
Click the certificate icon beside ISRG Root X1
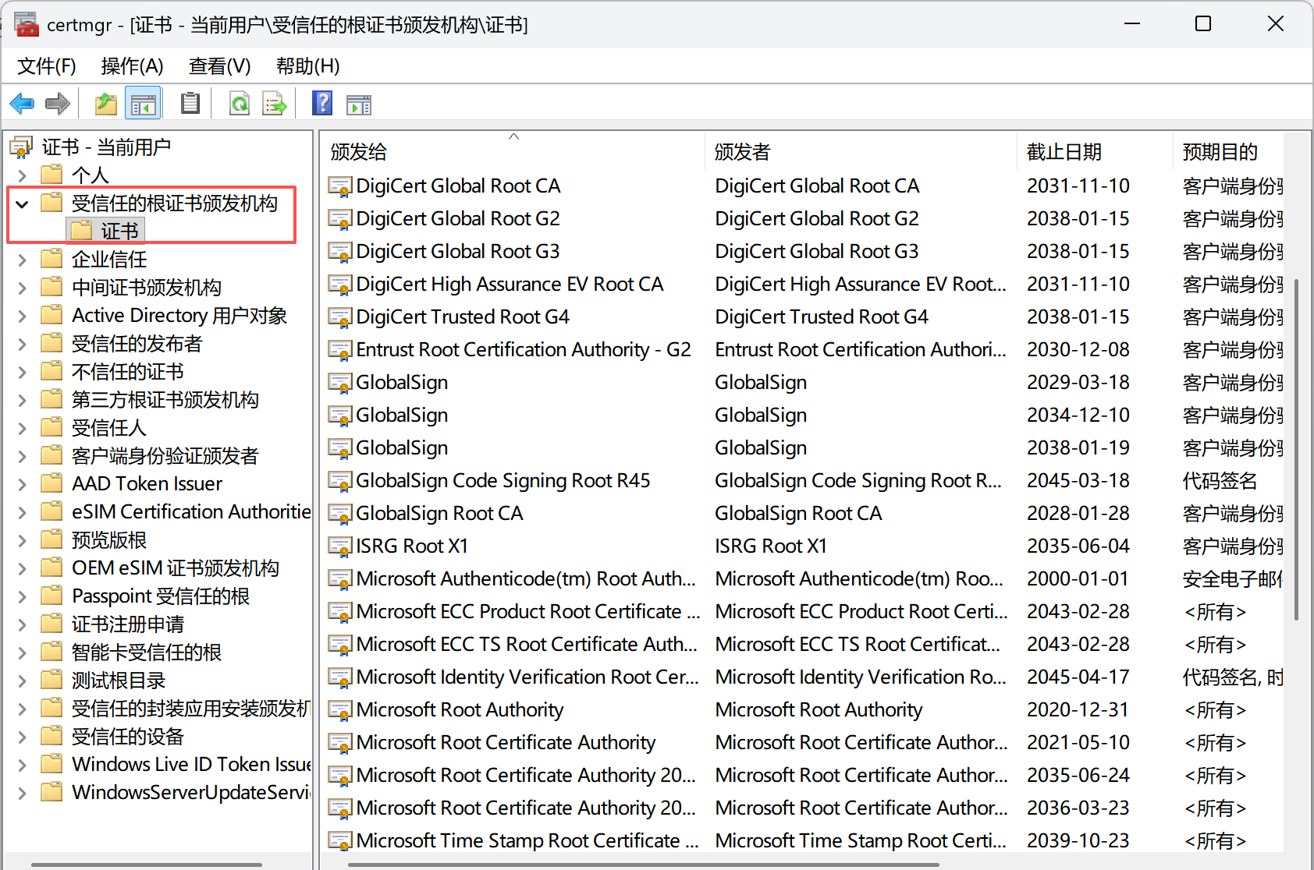(x=339, y=546)
